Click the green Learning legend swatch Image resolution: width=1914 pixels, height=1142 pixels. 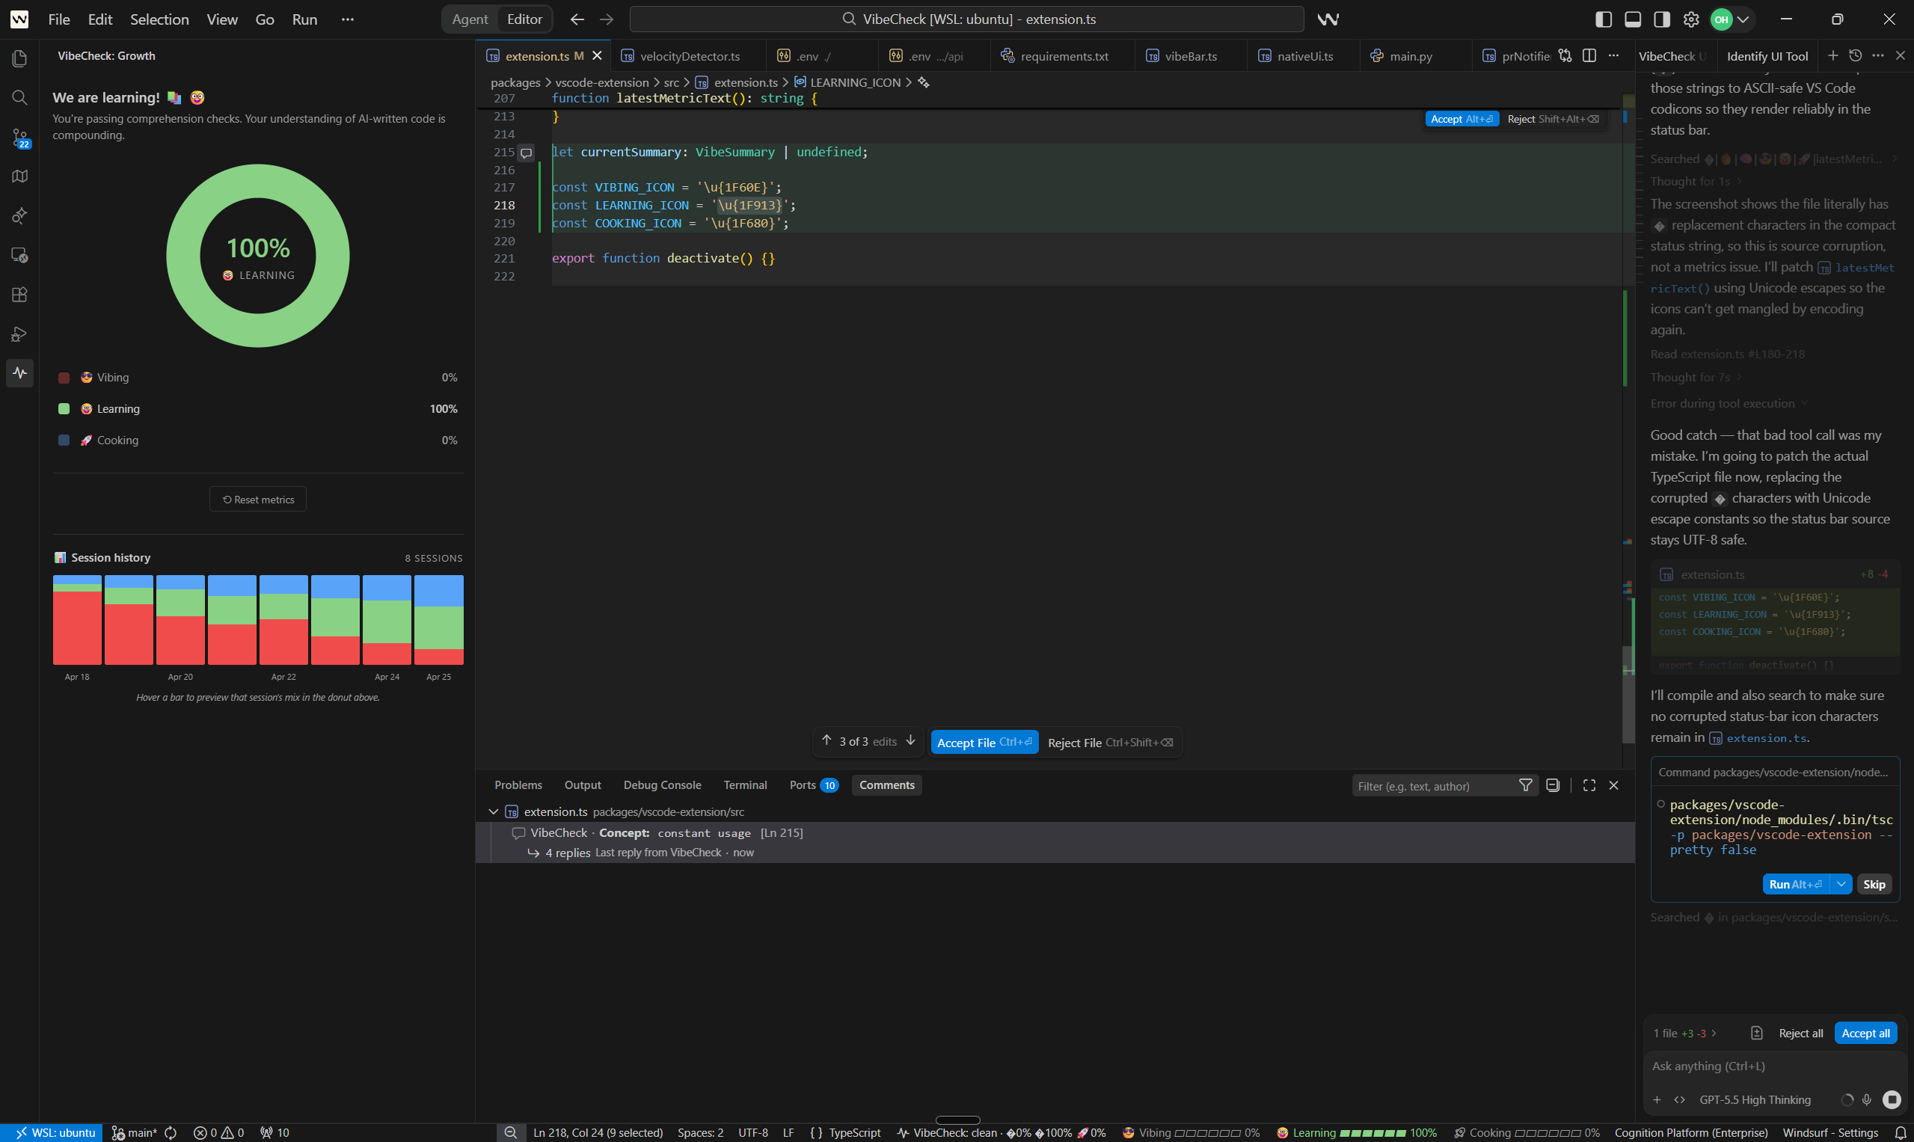tap(64, 408)
